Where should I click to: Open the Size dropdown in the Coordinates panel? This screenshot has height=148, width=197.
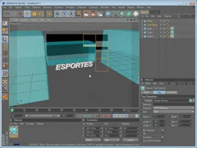tap(111, 140)
